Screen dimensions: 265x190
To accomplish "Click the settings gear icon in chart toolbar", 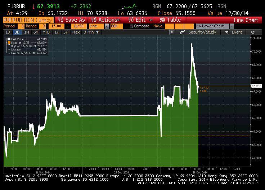I will click(253, 32).
